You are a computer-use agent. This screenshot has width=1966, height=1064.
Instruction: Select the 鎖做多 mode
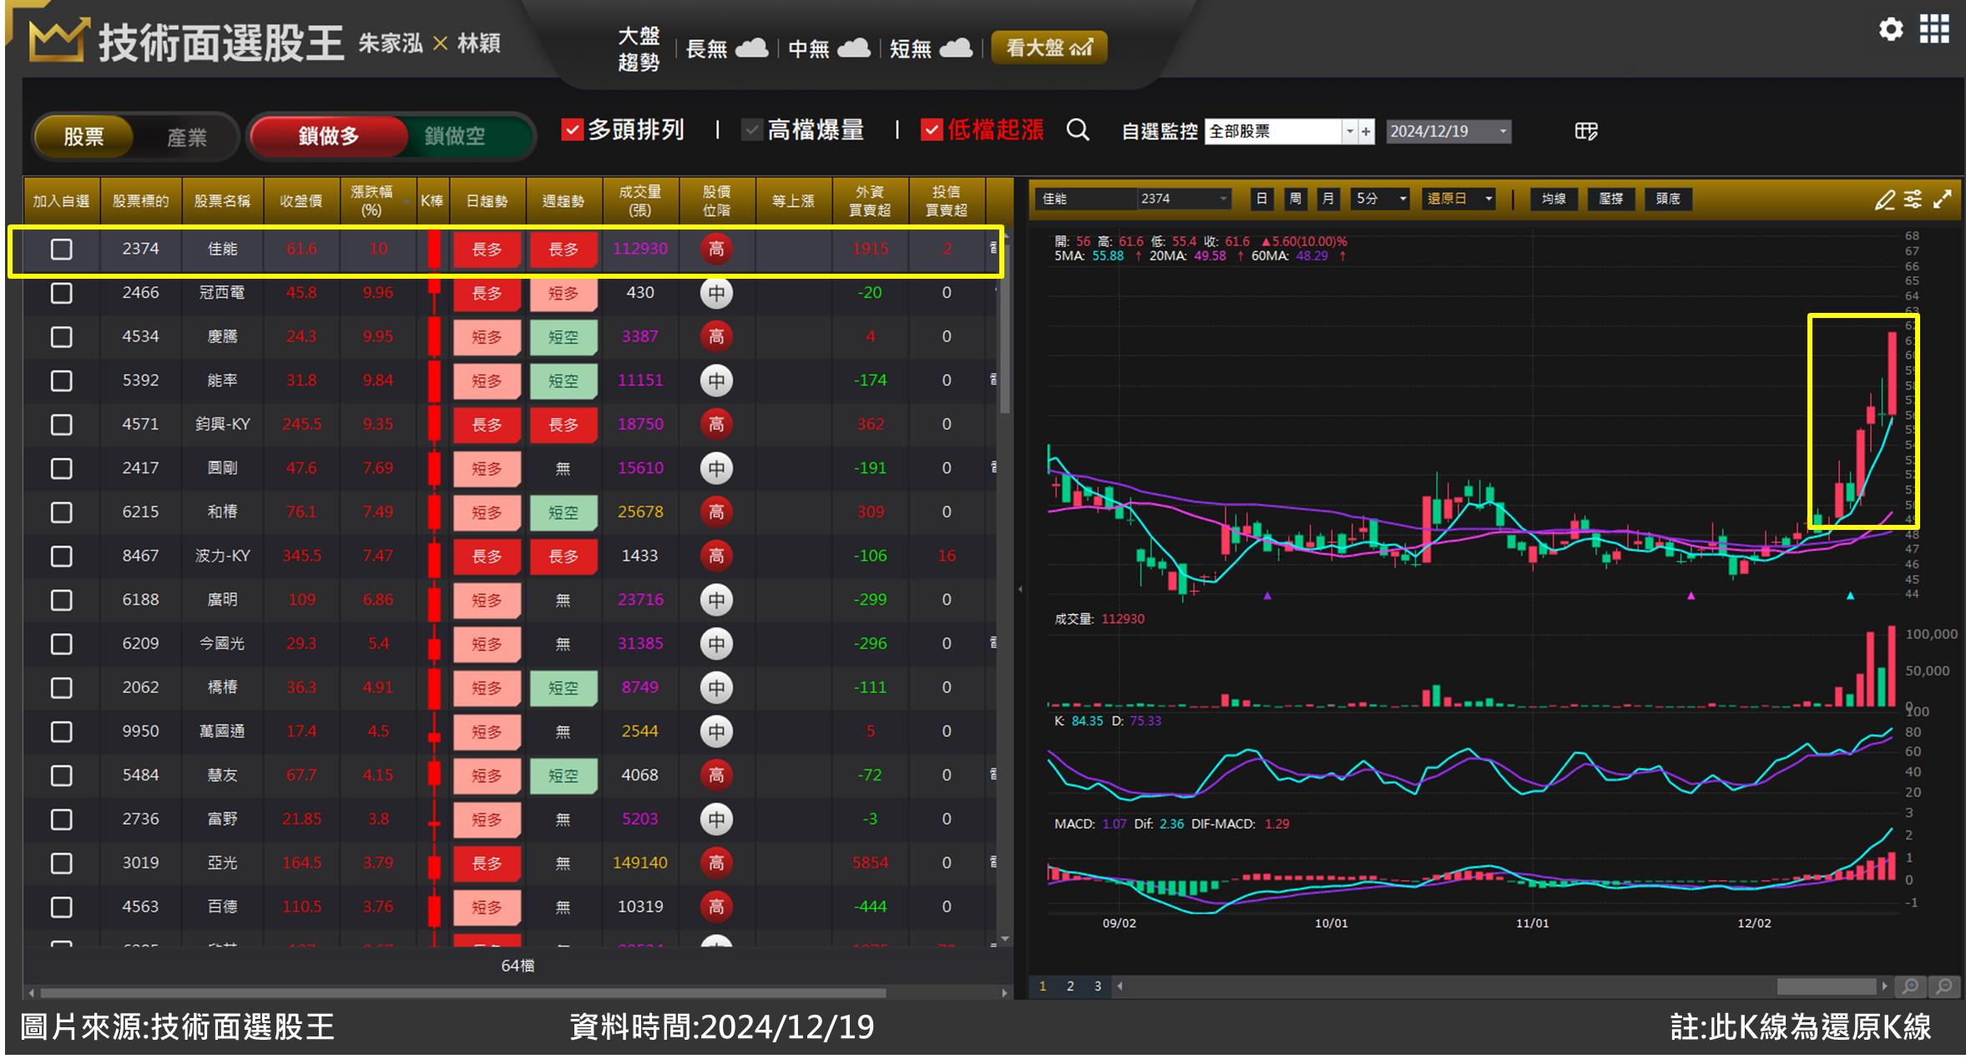(x=329, y=136)
